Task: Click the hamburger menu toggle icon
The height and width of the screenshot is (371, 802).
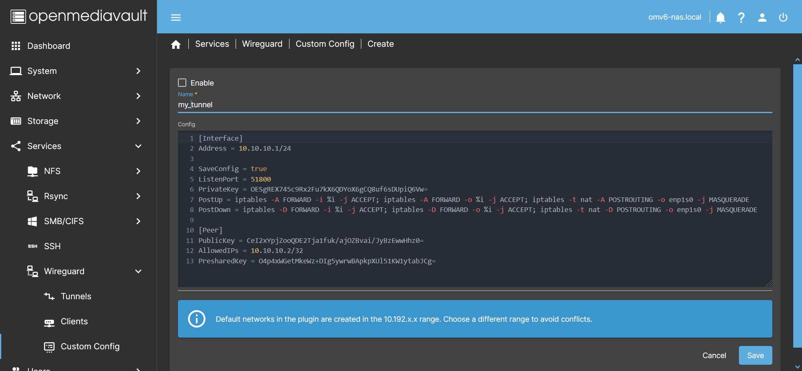Action: point(176,18)
